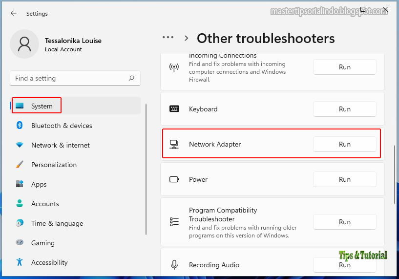Click the search magnifier icon
The image size is (399, 279).
[131, 78]
